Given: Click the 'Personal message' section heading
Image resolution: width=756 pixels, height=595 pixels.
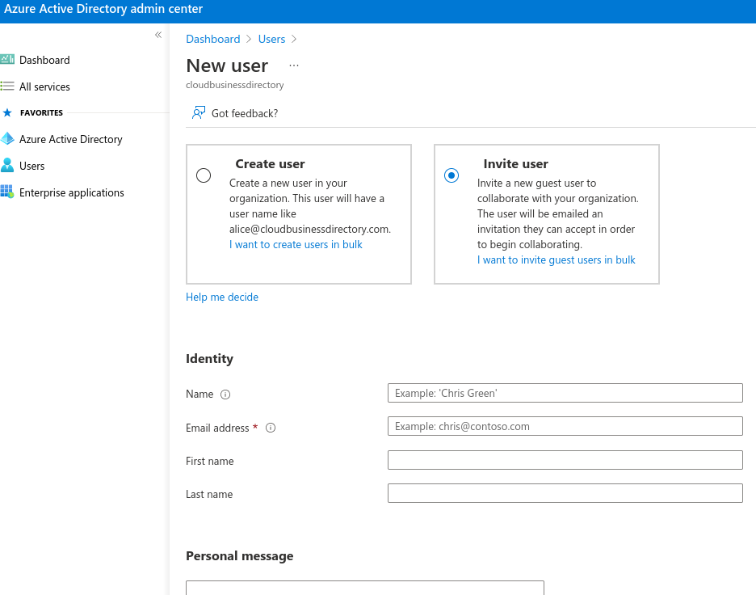Looking at the screenshot, I should (240, 556).
